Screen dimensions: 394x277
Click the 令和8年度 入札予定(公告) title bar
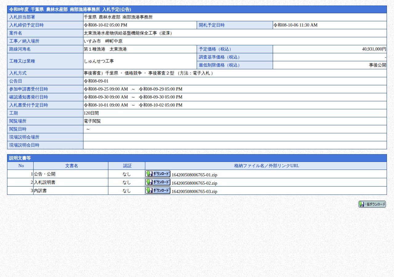coord(197,9)
